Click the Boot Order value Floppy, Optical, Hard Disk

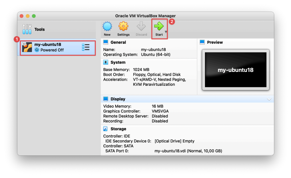click(x=157, y=74)
